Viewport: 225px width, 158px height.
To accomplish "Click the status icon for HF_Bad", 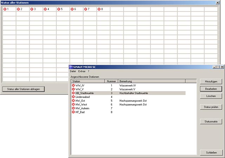I will 73,112.
